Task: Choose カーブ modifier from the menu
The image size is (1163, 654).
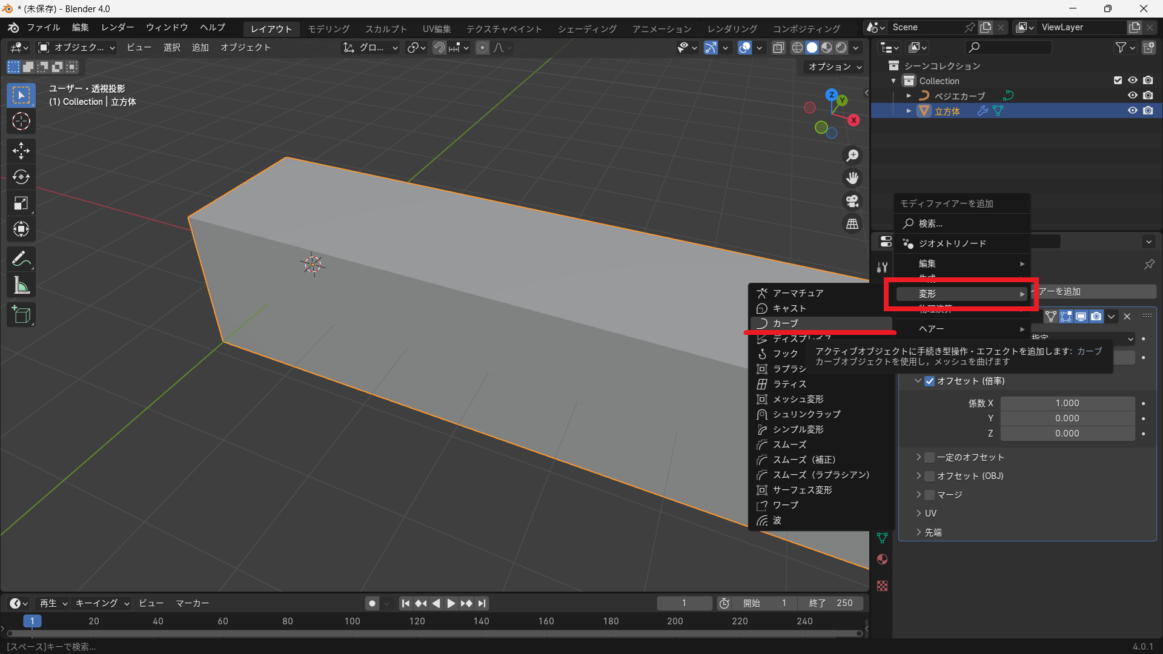Action: (785, 323)
